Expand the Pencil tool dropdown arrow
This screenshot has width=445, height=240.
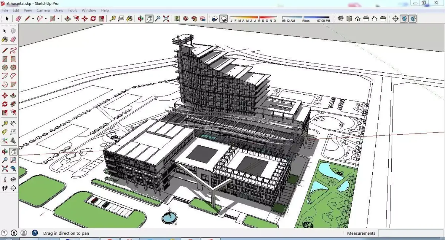(x=33, y=19)
